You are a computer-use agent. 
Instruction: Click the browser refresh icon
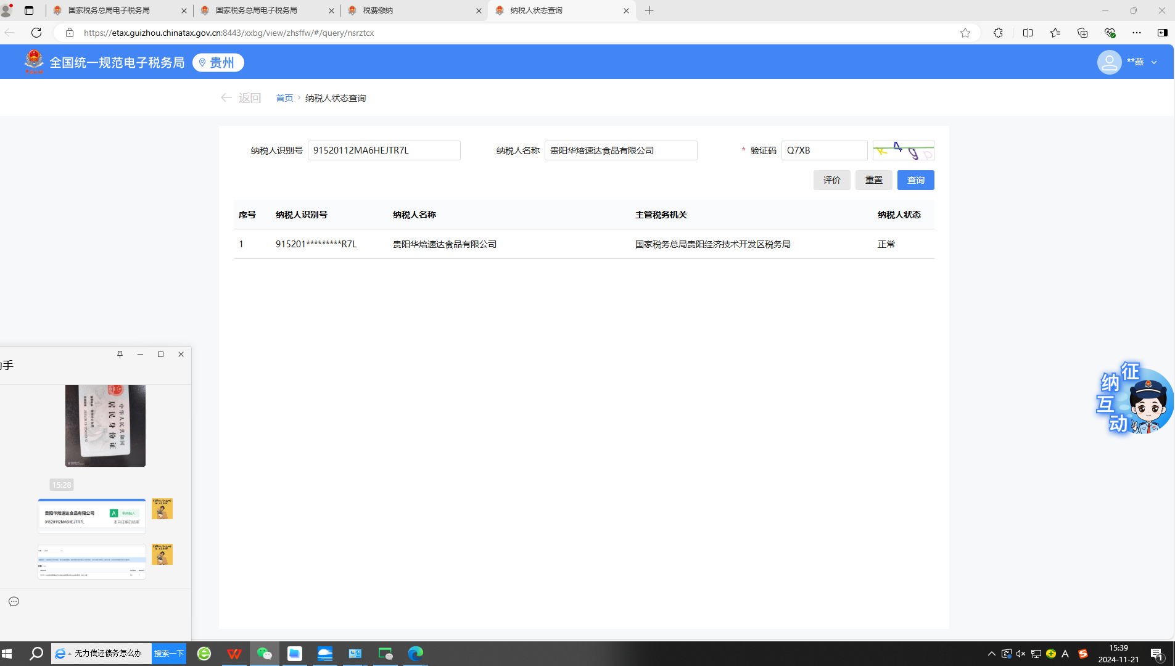click(x=36, y=33)
